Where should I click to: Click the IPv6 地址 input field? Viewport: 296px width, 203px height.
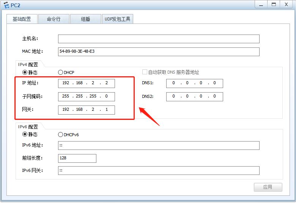[159, 145]
